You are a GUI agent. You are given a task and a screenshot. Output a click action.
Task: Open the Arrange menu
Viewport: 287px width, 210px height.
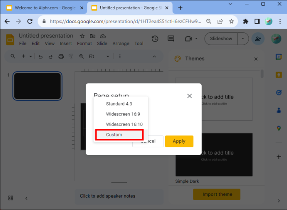coord(121,44)
